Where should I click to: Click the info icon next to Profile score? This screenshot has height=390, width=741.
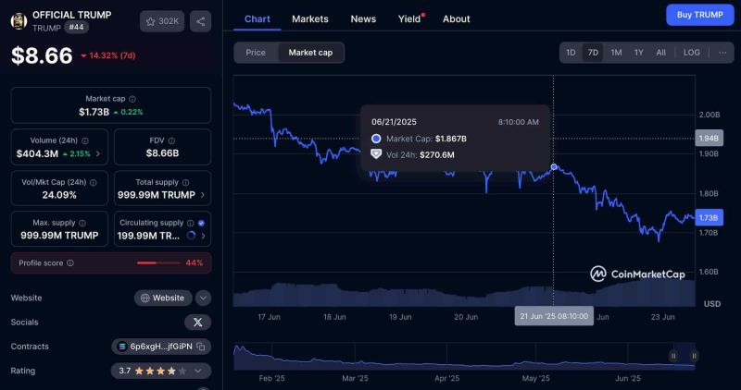[x=70, y=263]
